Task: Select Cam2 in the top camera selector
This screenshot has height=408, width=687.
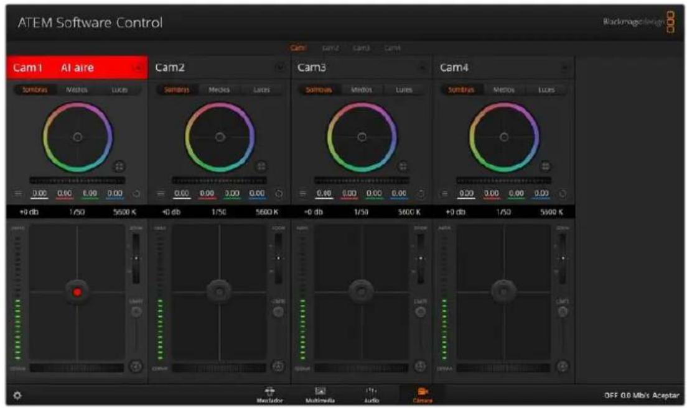Action: [x=330, y=48]
